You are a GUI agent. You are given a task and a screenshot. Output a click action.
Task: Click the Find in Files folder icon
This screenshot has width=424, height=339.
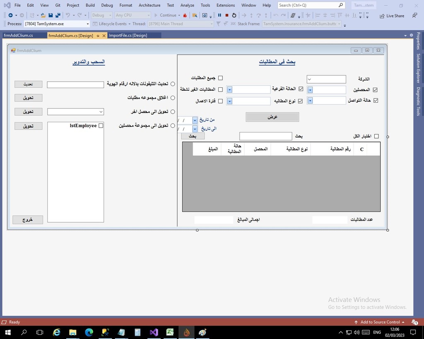click(x=195, y=15)
